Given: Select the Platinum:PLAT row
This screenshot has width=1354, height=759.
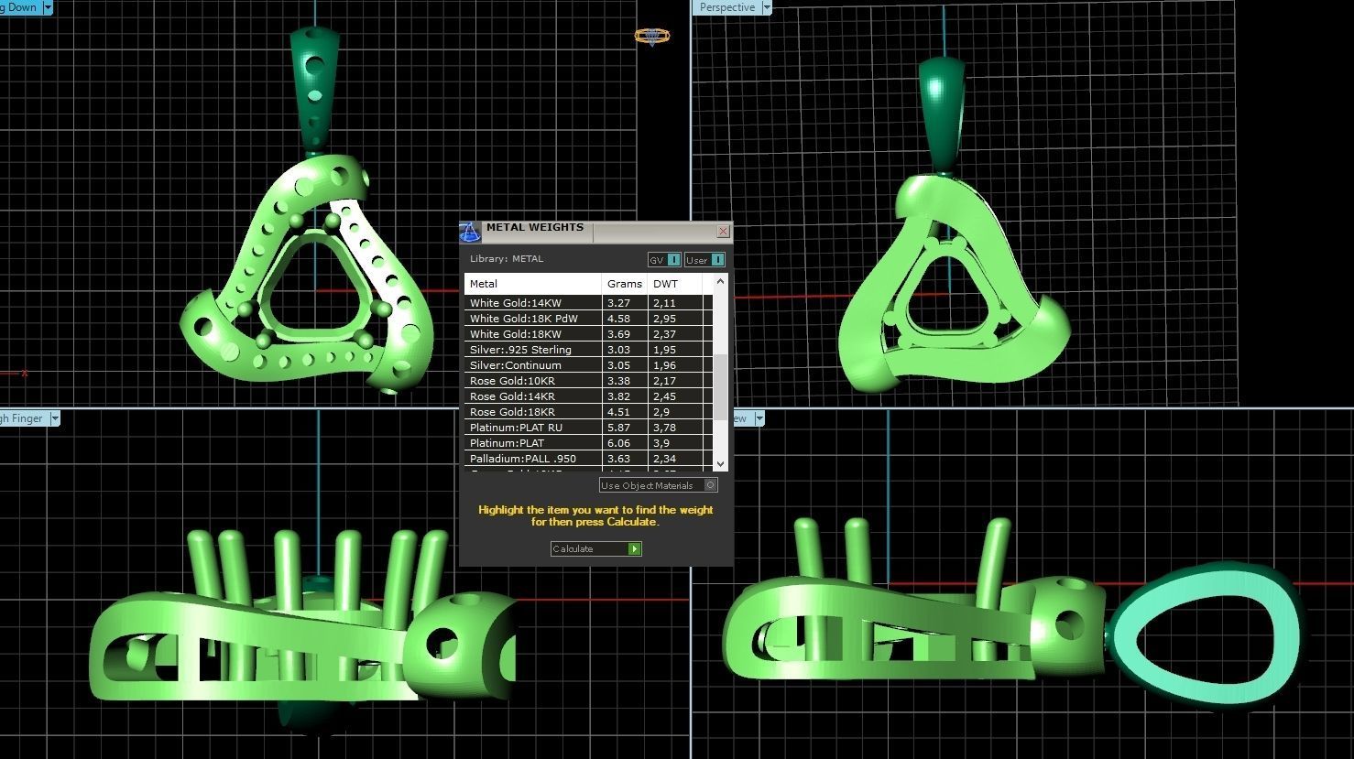Looking at the screenshot, I should click(588, 443).
